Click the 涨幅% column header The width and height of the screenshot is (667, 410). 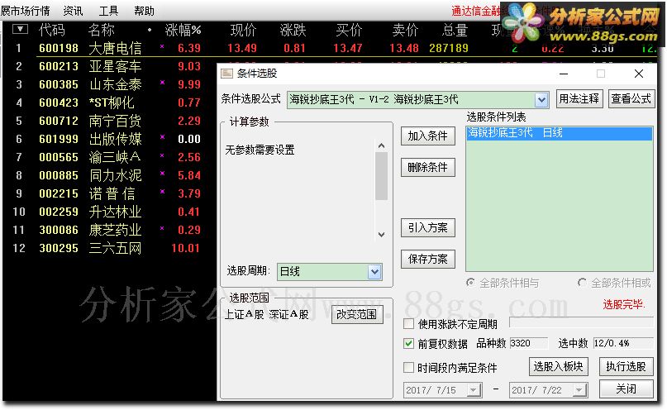pos(183,30)
